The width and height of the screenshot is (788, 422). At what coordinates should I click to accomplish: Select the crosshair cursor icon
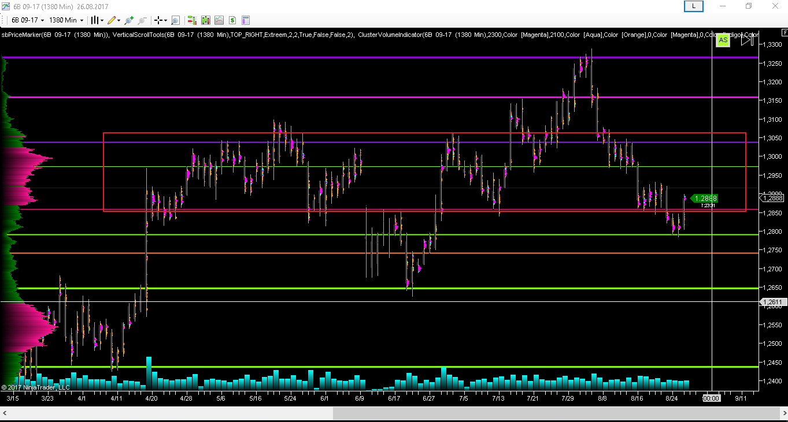158,20
